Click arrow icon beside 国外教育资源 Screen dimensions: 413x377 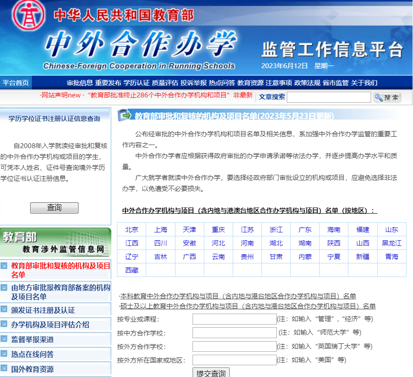[x=3, y=367]
